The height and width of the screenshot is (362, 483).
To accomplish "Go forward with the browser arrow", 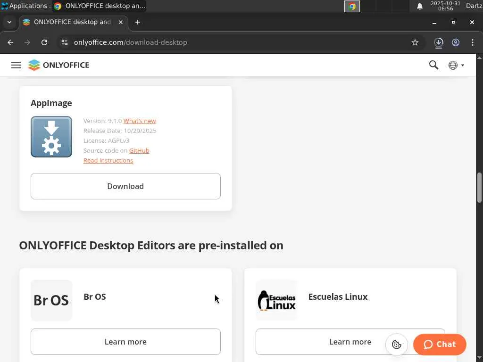I will [27, 42].
